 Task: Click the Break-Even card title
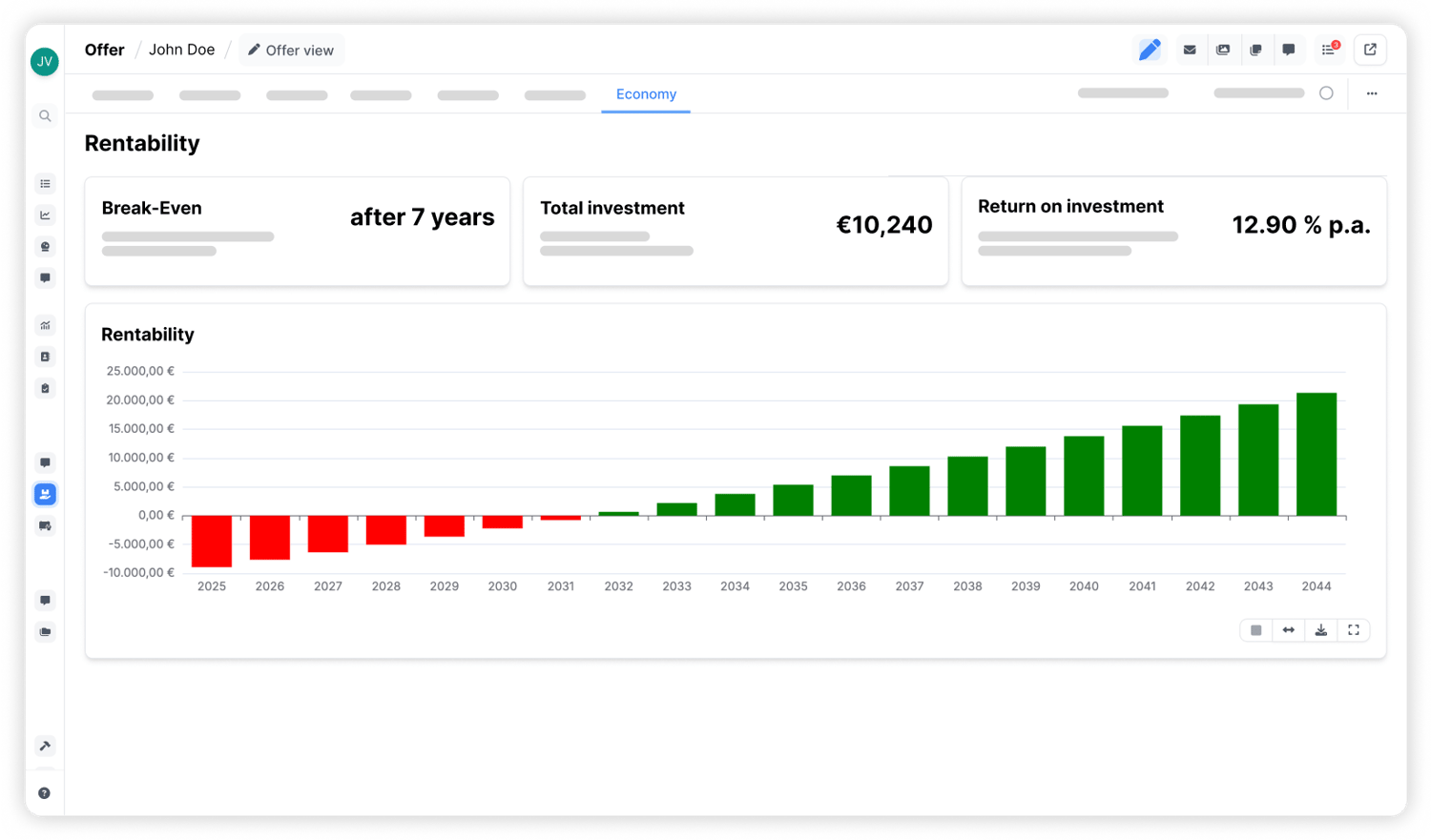click(152, 208)
